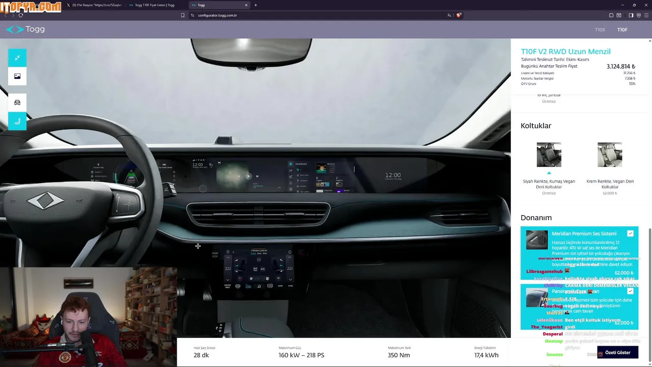Uncheck the Panoramik cam tavan checkbox
Screen dimensions: 652x367
pos(630,291)
